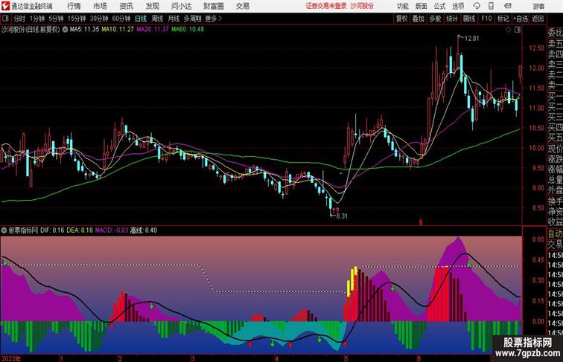Select the 月线 monthly period tab
Screen dimensions: 563x362
coord(174,19)
